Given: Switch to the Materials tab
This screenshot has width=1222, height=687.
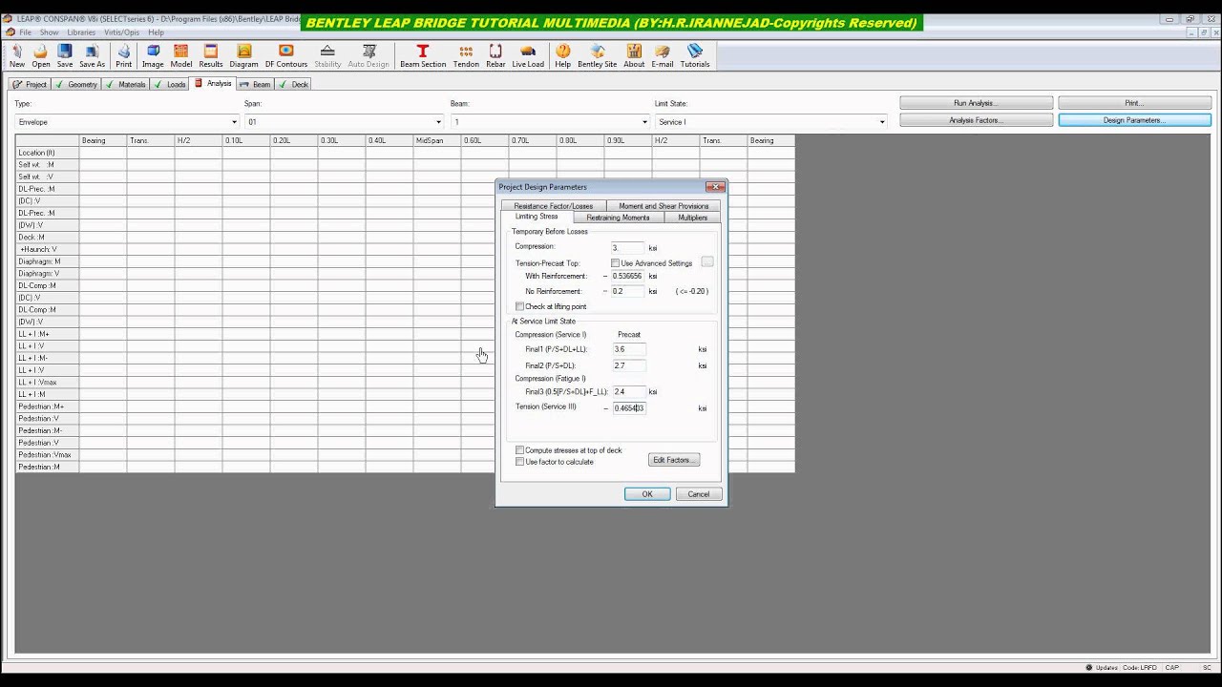Looking at the screenshot, I should pyautogui.click(x=126, y=84).
